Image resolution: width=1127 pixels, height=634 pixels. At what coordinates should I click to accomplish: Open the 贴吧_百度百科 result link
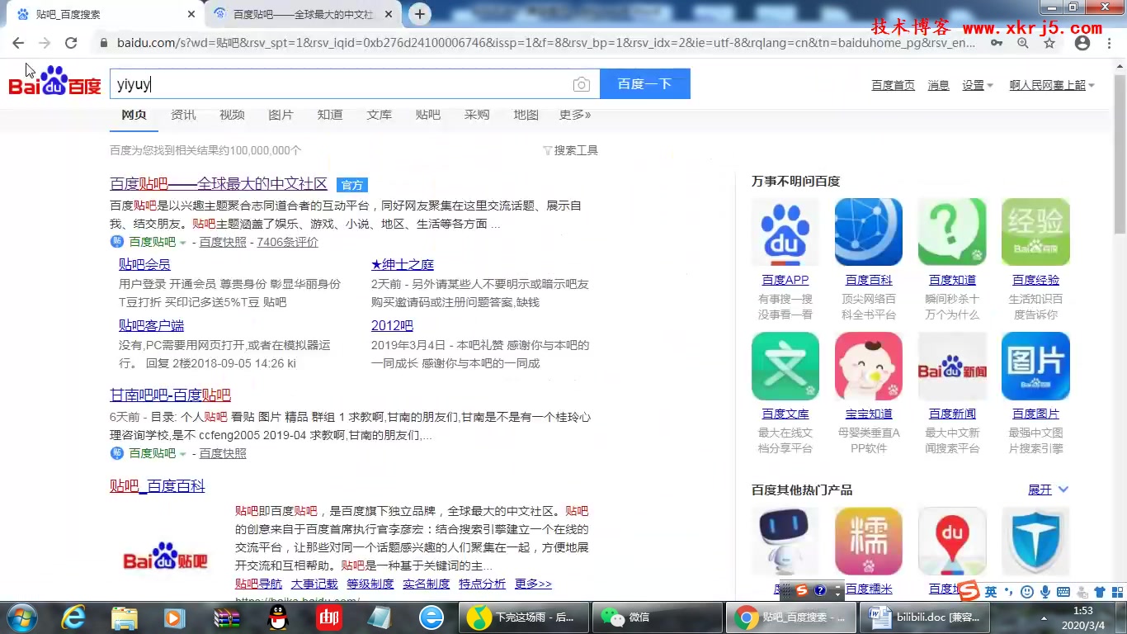(157, 486)
